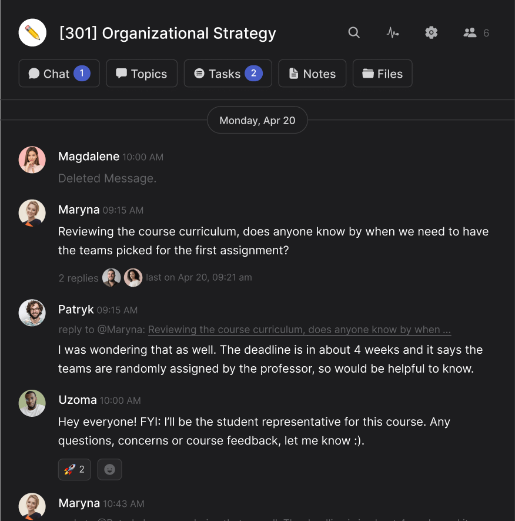Toggle the rocket emoji reaction
Viewport: 515px width, 521px height.
pos(74,469)
